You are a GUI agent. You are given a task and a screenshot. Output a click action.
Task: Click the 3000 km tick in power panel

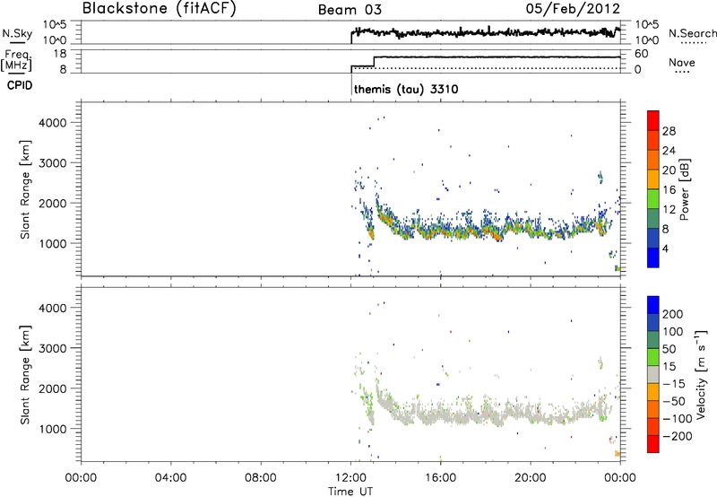tap(53, 163)
